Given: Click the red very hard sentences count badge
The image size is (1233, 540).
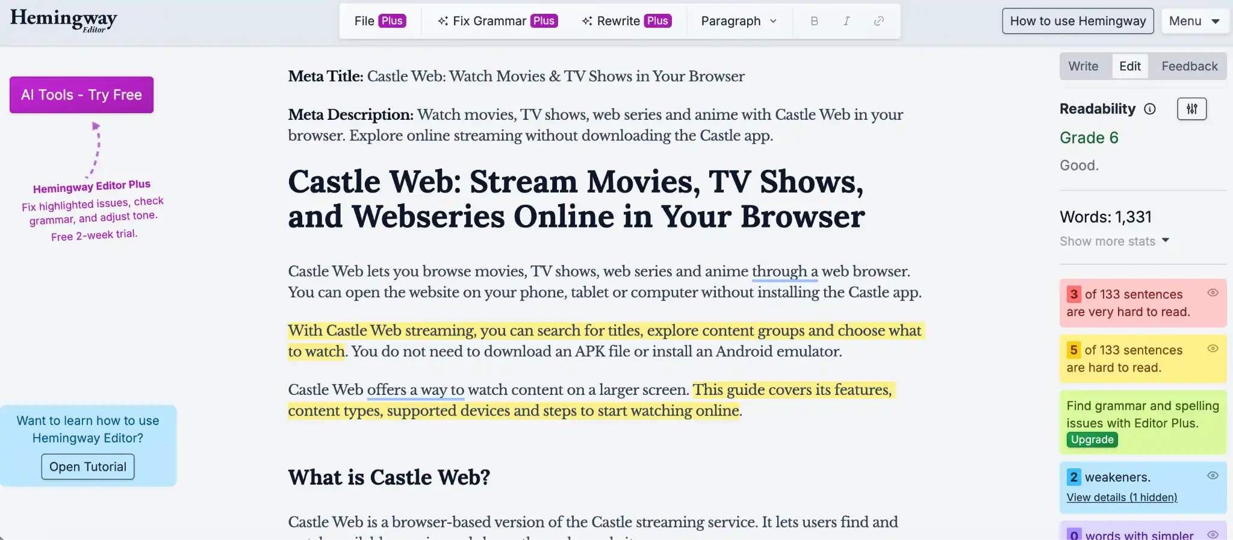Looking at the screenshot, I should [x=1074, y=294].
